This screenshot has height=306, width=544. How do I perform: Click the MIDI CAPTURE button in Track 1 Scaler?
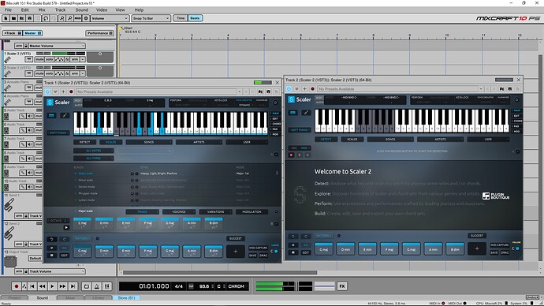[x=258, y=248]
